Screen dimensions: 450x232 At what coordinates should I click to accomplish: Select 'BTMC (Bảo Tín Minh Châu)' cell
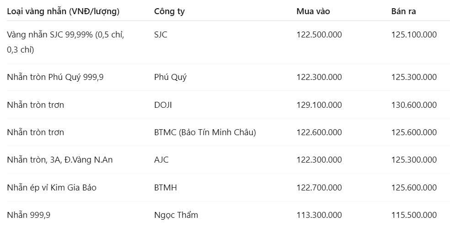(205, 132)
